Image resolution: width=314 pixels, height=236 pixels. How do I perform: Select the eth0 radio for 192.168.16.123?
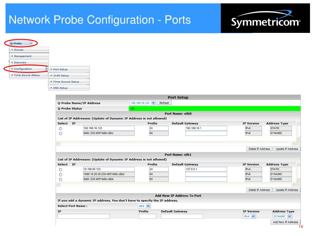click(60, 129)
